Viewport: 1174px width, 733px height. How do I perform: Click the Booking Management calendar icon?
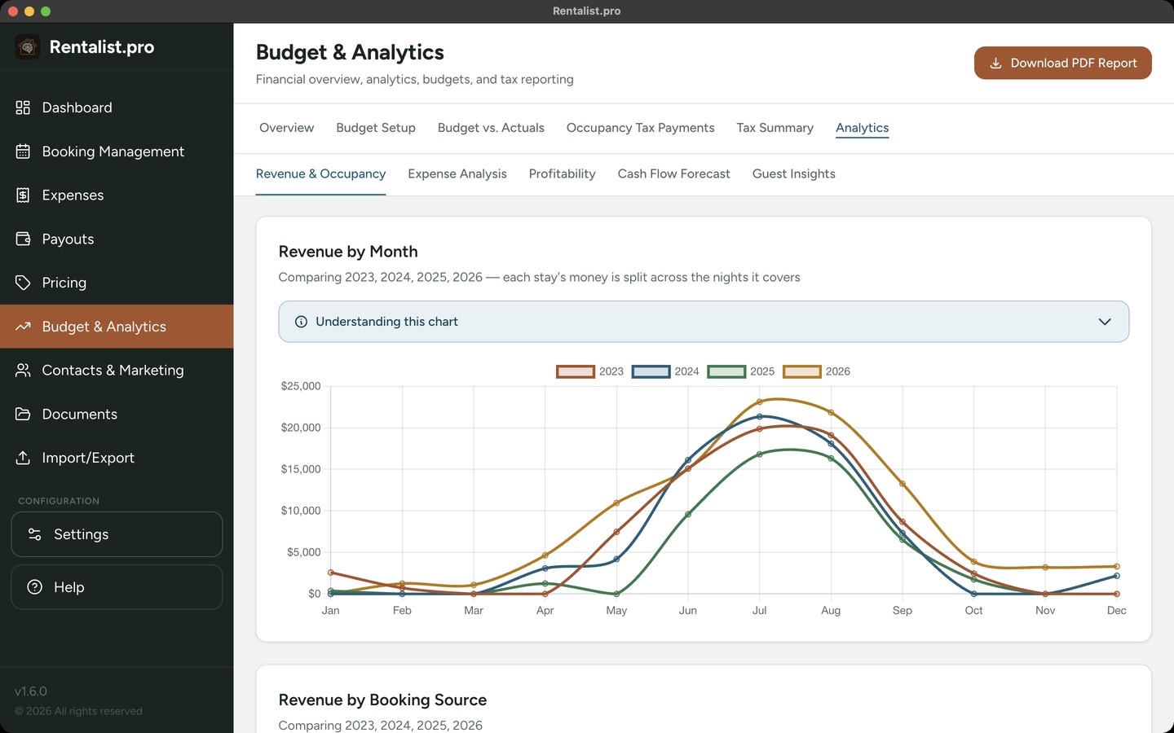pyautogui.click(x=23, y=151)
